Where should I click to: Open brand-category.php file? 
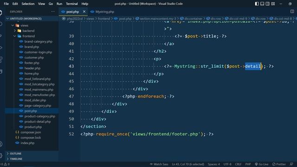38,41
